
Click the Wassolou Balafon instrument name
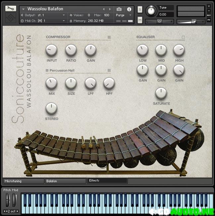click(45, 9)
